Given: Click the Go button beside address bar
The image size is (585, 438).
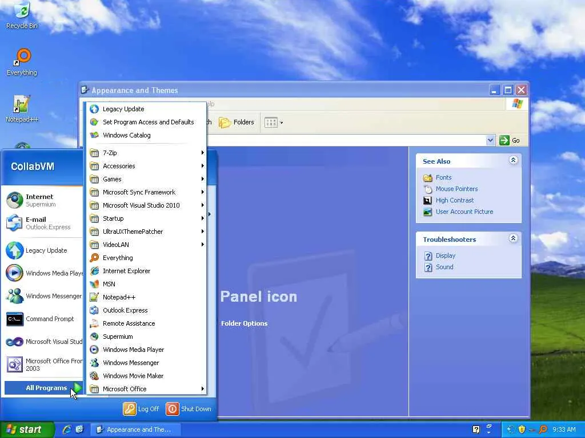Looking at the screenshot, I should pyautogui.click(x=510, y=140).
